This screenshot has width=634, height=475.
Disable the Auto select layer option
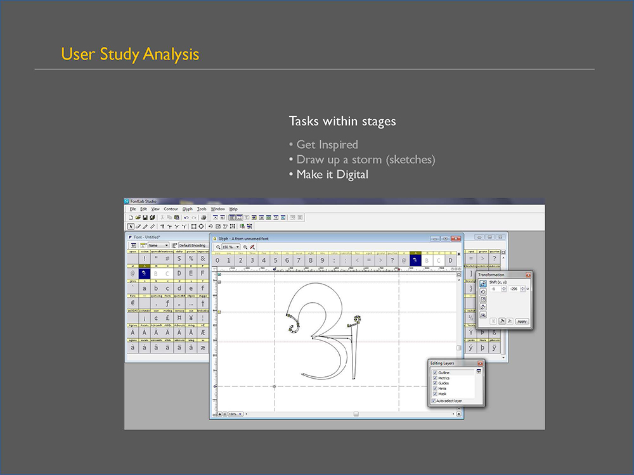coord(435,401)
